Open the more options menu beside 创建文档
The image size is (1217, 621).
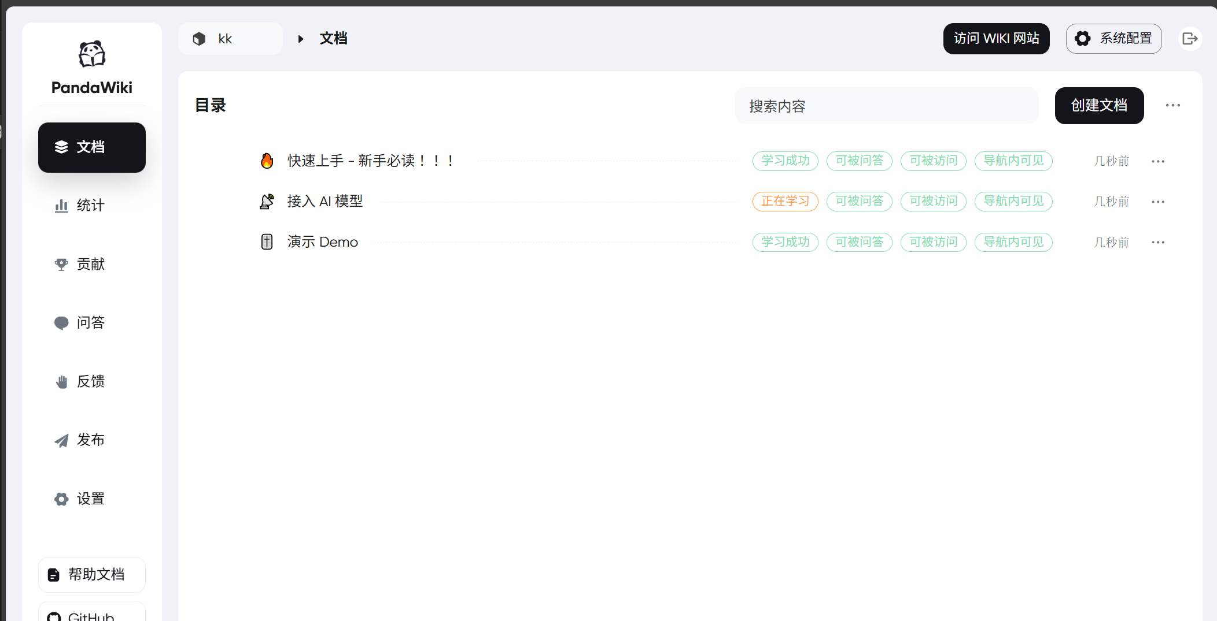(x=1172, y=106)
